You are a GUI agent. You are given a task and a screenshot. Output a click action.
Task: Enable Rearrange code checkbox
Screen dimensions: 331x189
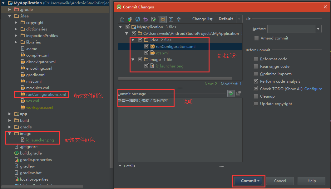point(256,67)
